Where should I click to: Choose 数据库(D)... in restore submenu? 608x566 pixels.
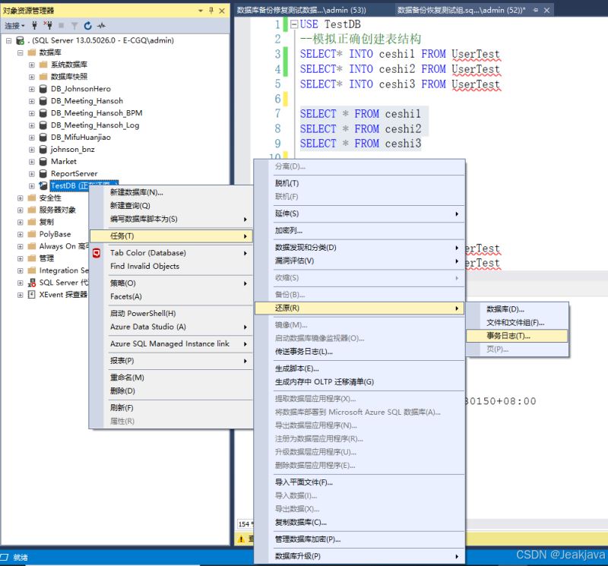pyautogui.click(x=517, y=309)
